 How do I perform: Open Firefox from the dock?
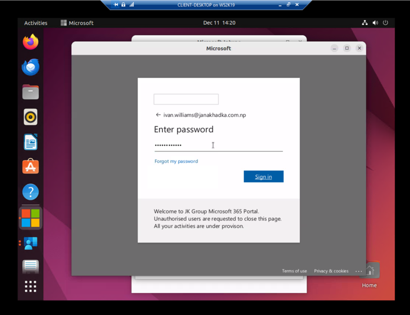(x=31, y=42)
